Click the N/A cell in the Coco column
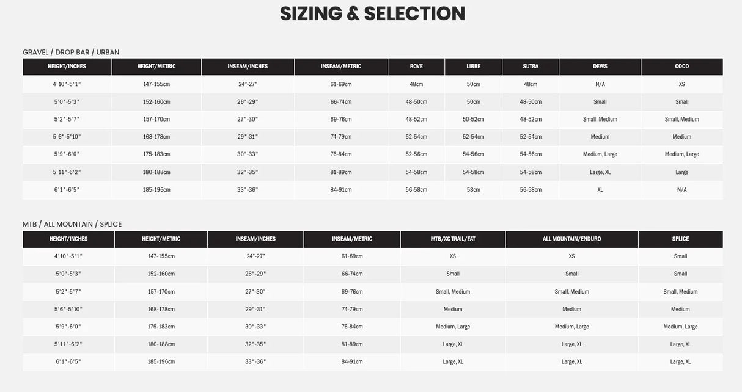The image size is (742, 392). pos(681,189)
